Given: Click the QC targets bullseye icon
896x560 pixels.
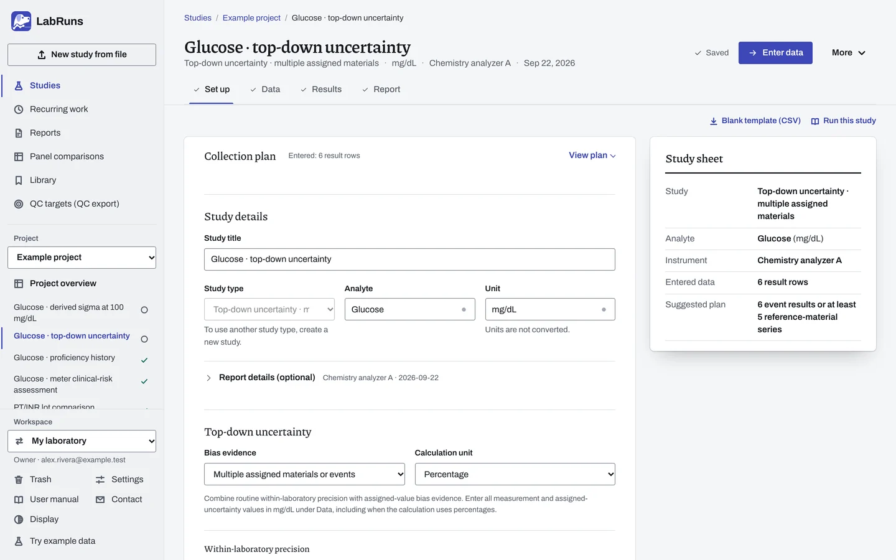Looking at the screenshot, I should [19, 204].
